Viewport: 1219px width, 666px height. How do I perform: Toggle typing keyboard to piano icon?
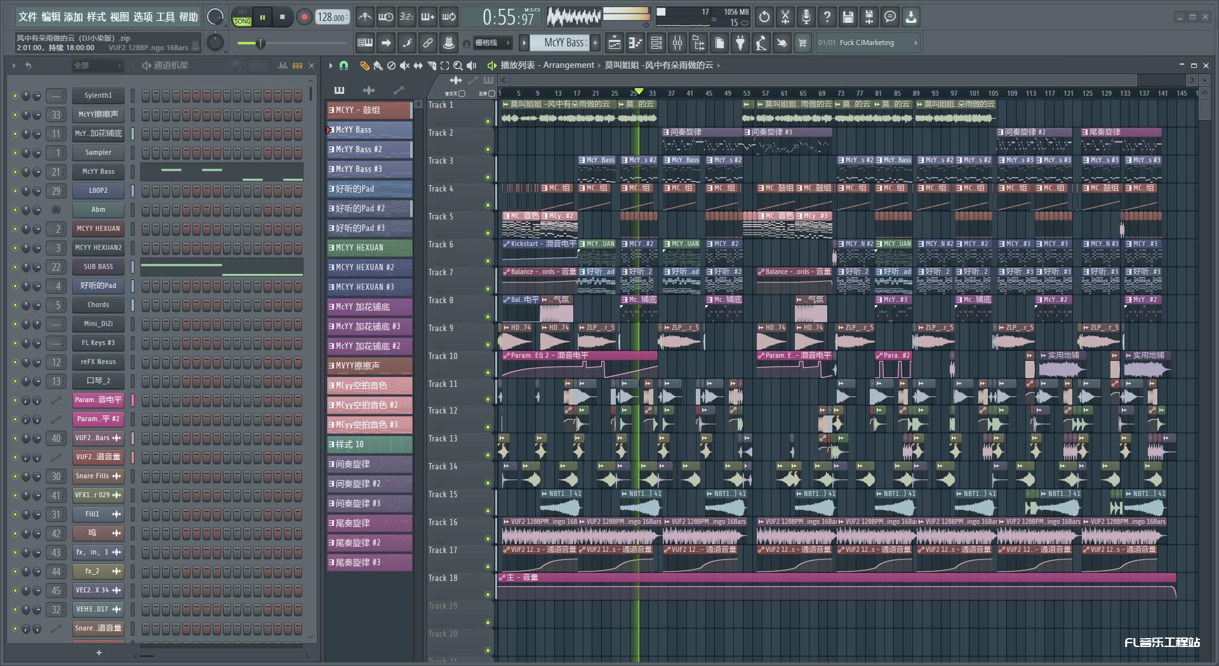point(365,43)
